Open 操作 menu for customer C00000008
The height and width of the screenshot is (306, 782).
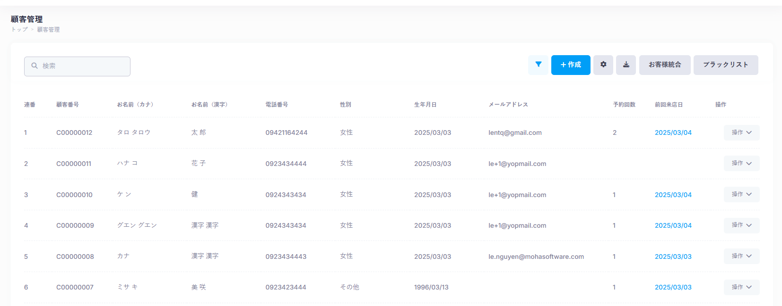coord(741,256)
